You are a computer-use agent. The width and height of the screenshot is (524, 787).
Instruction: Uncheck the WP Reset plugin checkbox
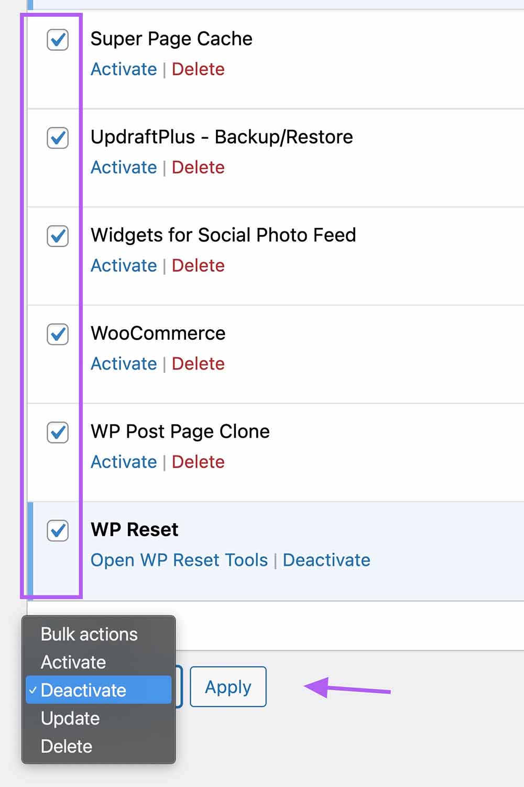coord(58,530)
